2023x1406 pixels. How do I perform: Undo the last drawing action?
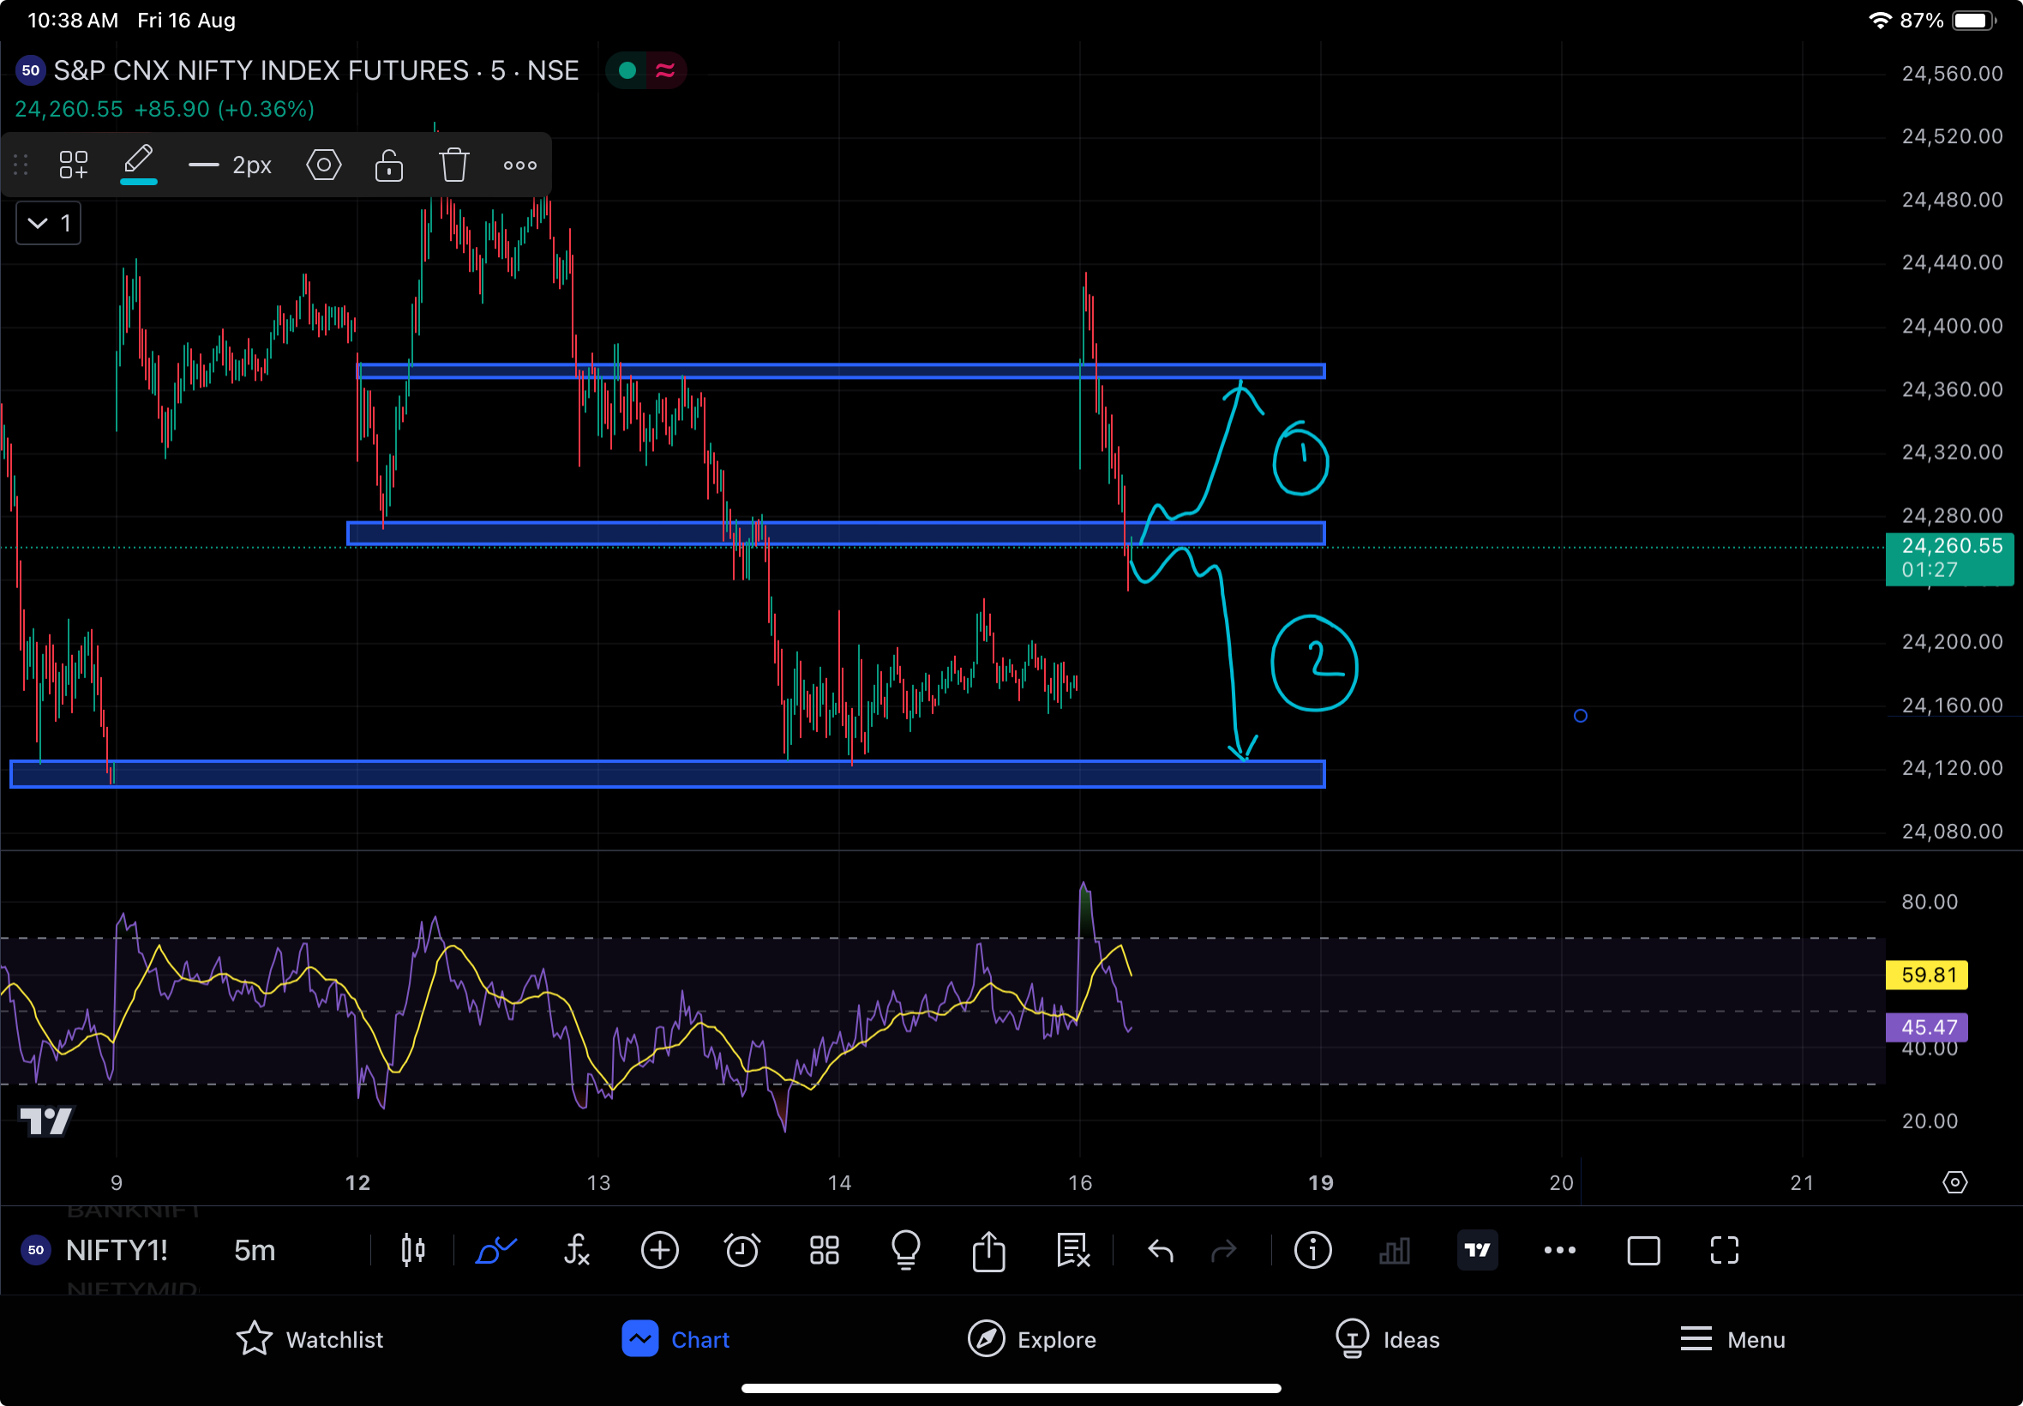[1160, 1250]
